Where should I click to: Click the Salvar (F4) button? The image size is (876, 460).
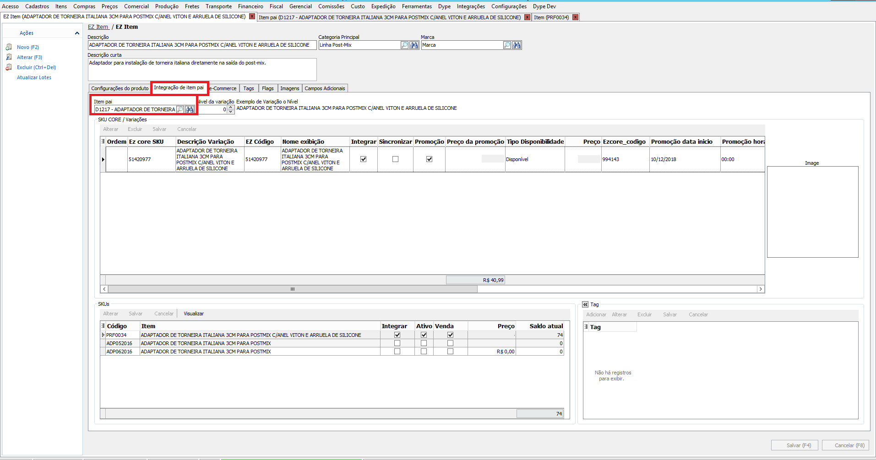795,445
